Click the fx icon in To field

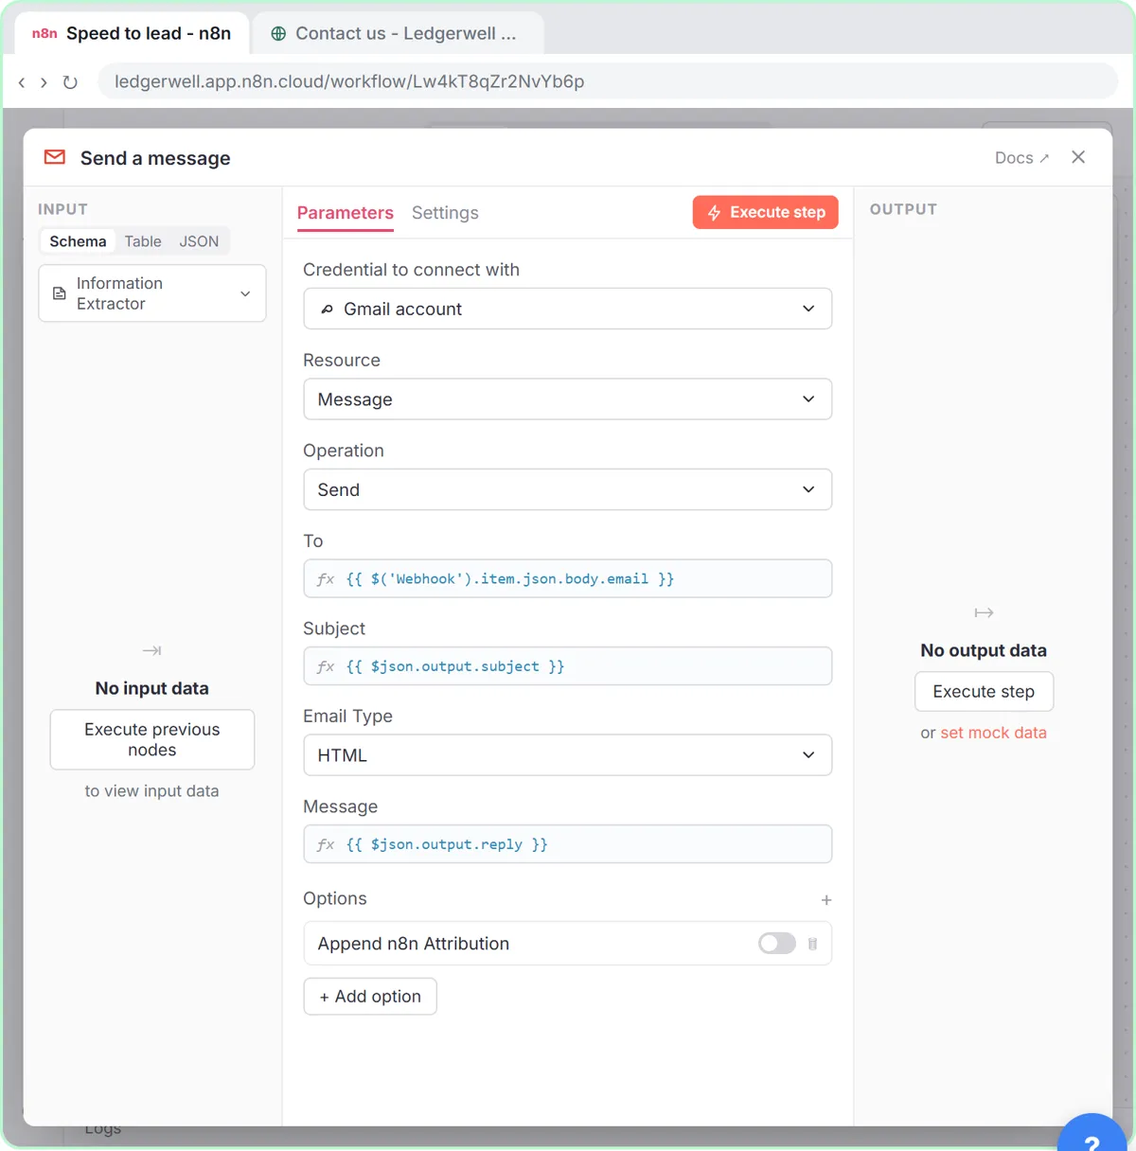[x=326, y=579]
